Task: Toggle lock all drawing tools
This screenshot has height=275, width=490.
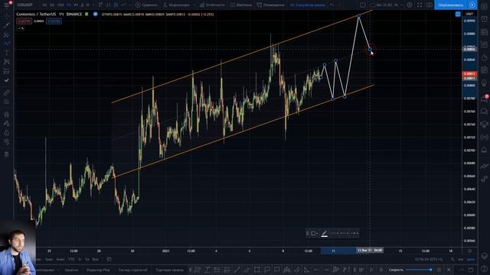Action: [x=6, y=133]
